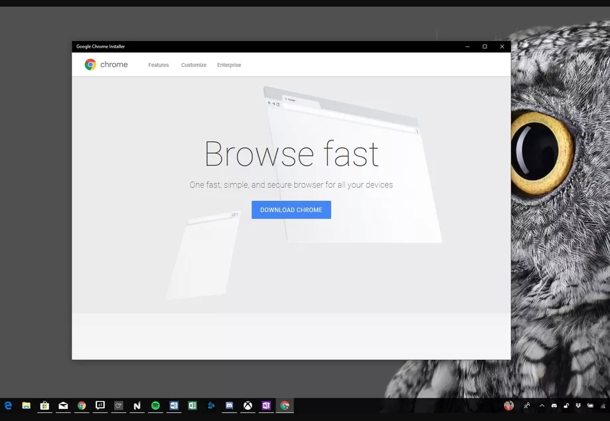Screen dimensions: 610x421
Task: Click the 'One fast, simple, and secure browser' tagline
Action: pos(291,185)
